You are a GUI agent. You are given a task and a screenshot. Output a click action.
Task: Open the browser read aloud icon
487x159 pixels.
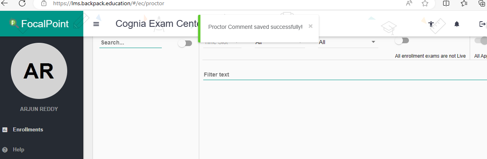[409, 3]
